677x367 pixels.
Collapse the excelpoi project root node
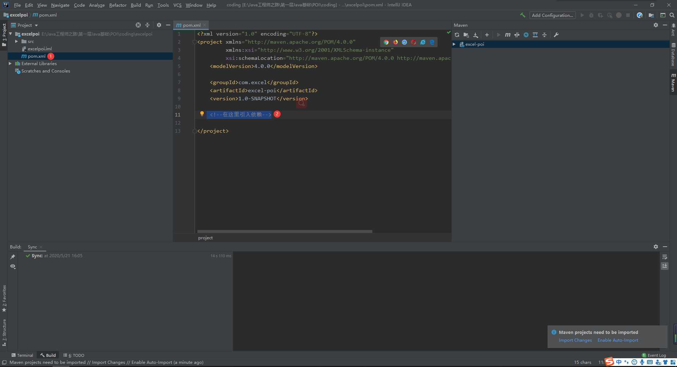(11, 34)
